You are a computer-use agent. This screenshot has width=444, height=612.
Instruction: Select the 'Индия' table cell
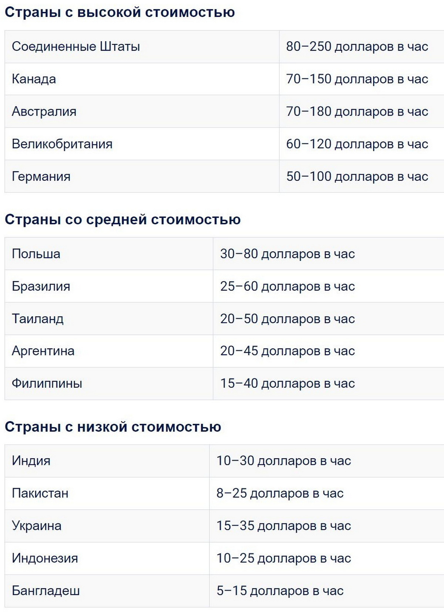[x=31, y=461]
